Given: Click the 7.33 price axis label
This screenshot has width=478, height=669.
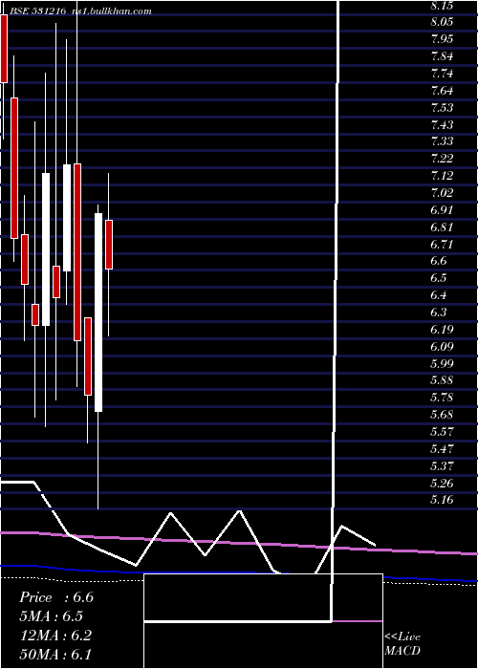Looking at the screenshot, I should coord(442,141).
